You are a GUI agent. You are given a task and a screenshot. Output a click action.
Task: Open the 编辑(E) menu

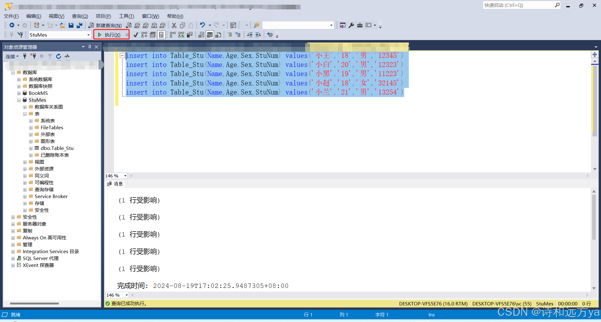(33, 16)
